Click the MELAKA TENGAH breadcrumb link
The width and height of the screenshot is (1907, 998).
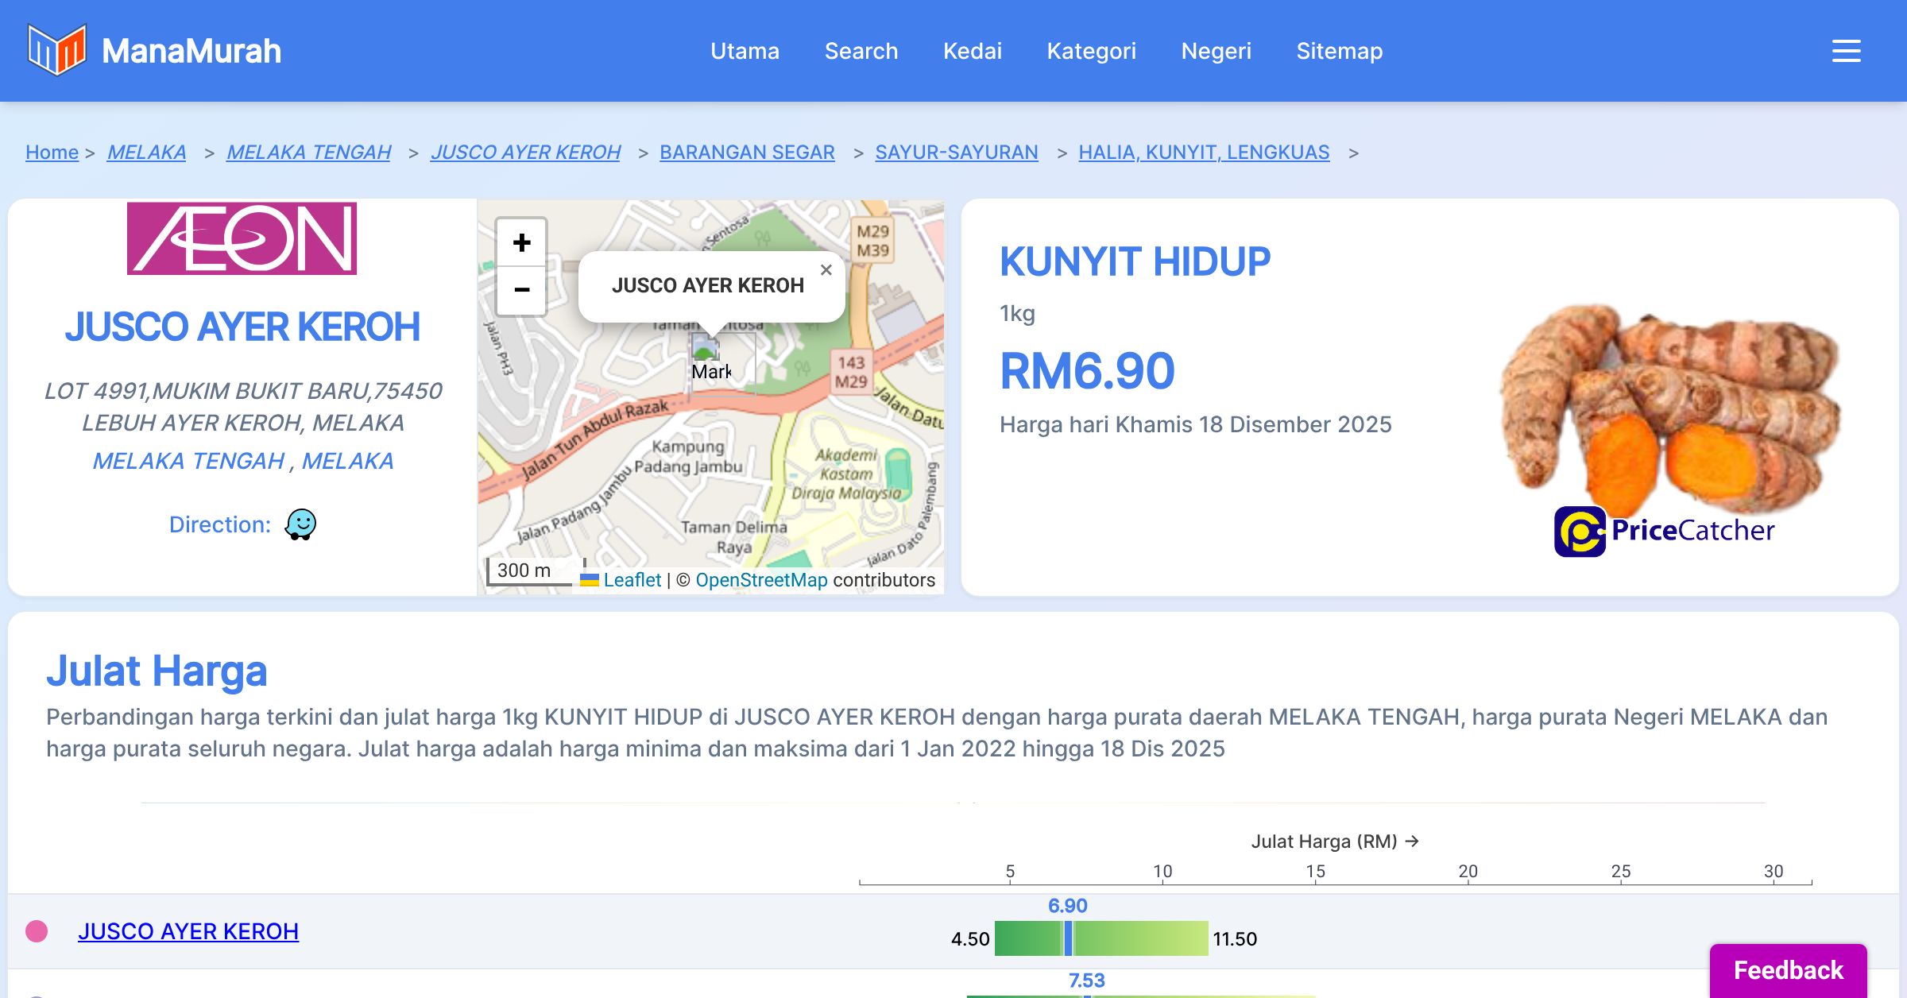click(x=308, y=152)
